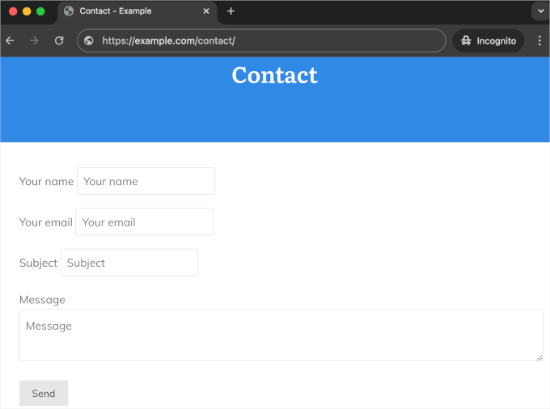Click into the Your name input field
550x409 pixels.
[146, 181]
